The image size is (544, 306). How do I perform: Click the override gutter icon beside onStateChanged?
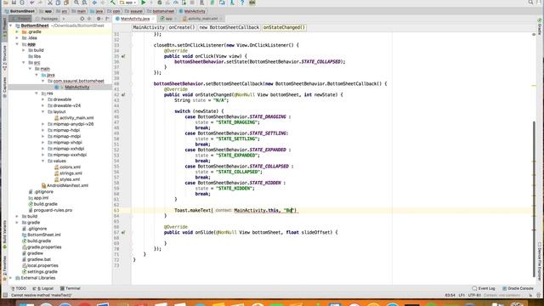[x=123, y=94]
